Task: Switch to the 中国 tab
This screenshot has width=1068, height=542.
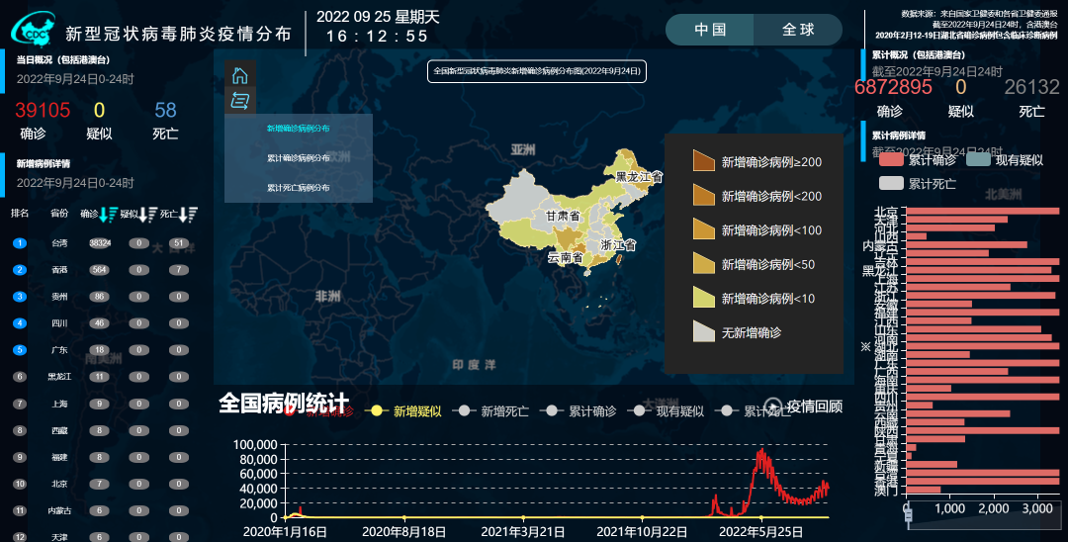Action: (710, 30)
